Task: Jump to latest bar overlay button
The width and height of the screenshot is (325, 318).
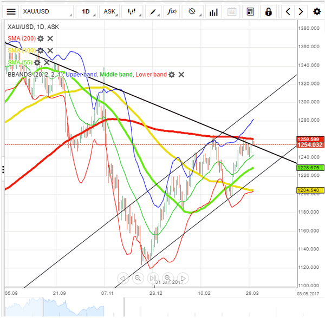Action: (153, 279)
